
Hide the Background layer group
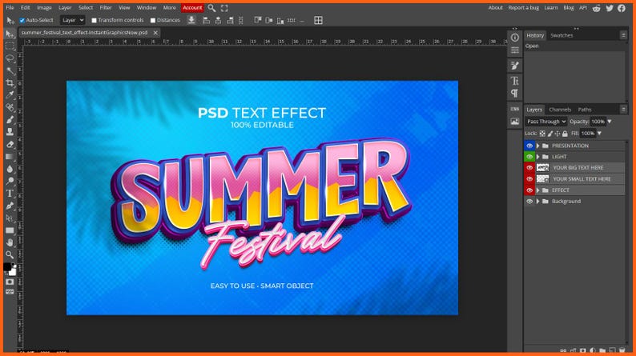tap(529, 202)
